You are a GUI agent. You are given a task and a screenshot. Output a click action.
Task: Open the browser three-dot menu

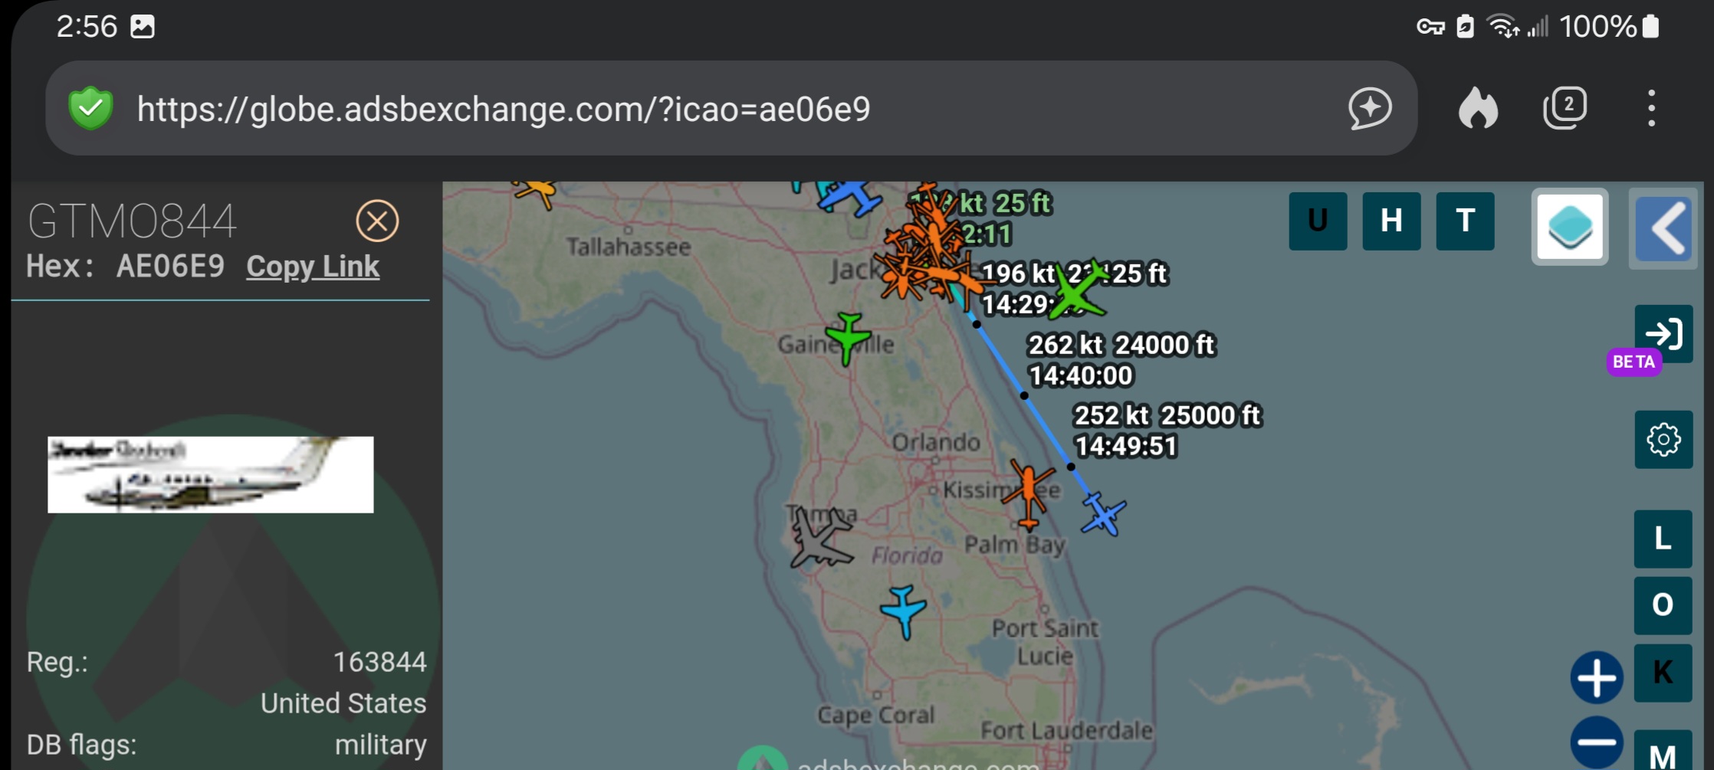(1651, 108)
